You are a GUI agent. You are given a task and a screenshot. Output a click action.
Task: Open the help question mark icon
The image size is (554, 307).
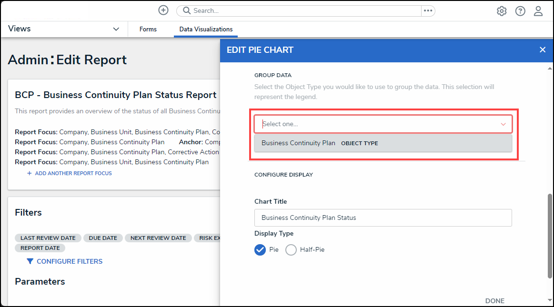520,11
